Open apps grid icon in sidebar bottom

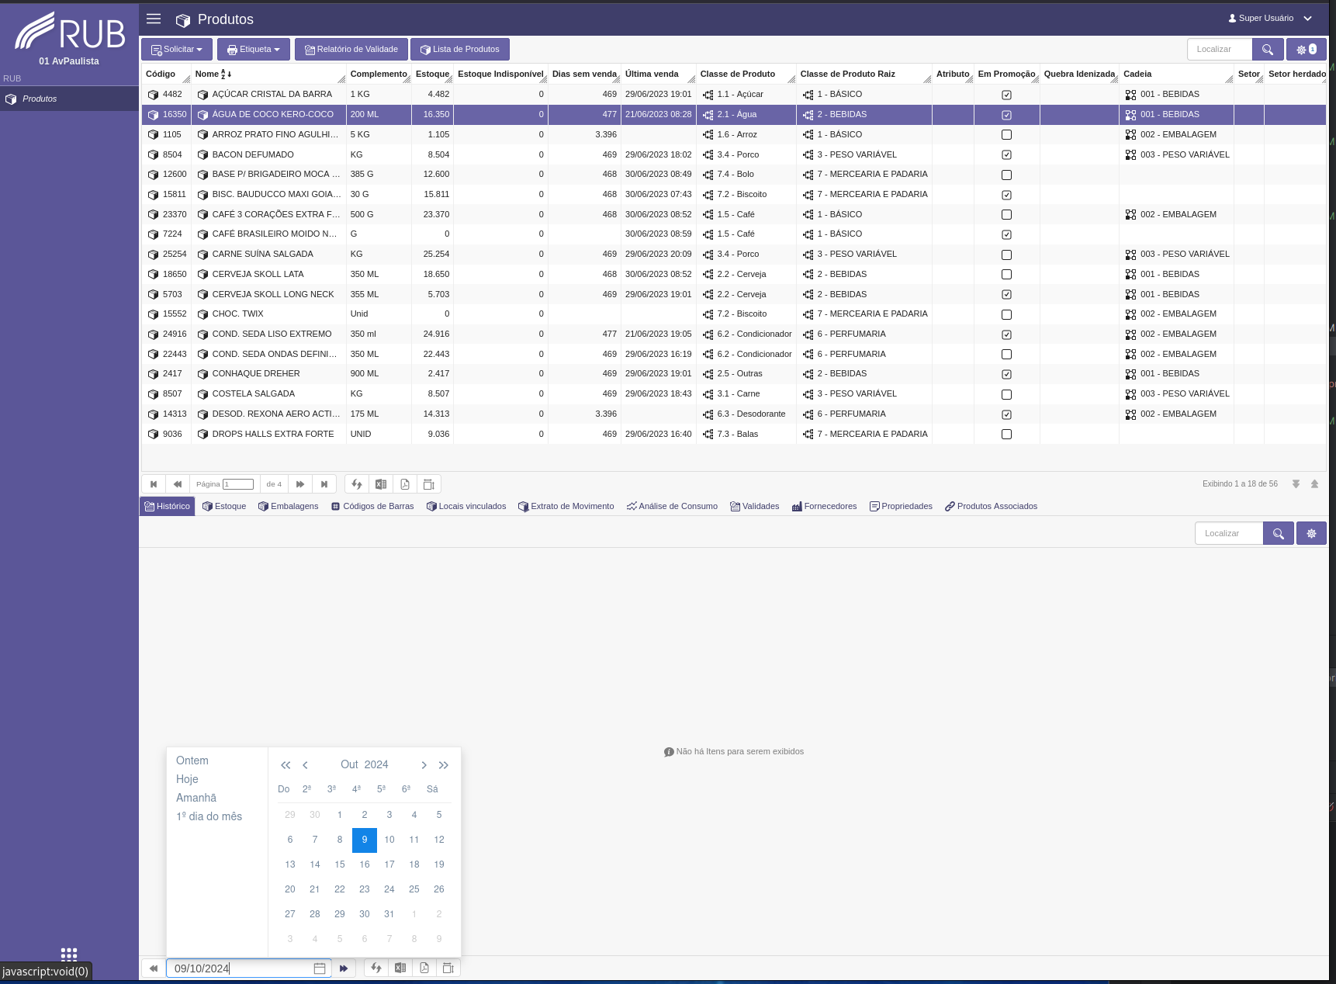[x=69, y=954]
